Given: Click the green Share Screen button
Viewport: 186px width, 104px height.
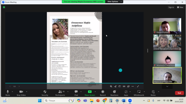Looking at the screenshot, I should 90,93.
